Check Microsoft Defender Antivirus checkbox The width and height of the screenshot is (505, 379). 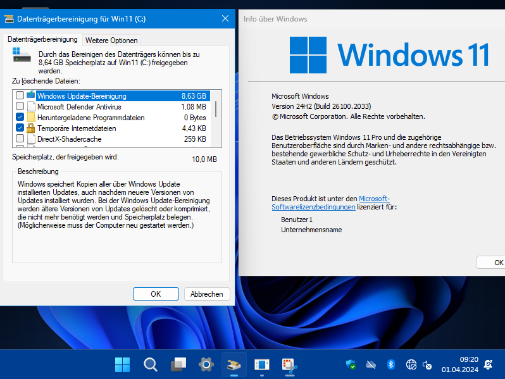[x=20, y=106]
